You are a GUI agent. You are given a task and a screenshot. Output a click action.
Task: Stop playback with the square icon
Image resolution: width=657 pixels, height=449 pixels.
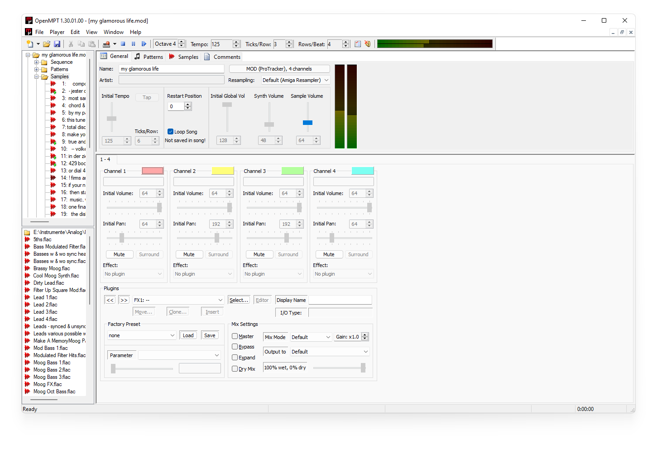(123, 44)
